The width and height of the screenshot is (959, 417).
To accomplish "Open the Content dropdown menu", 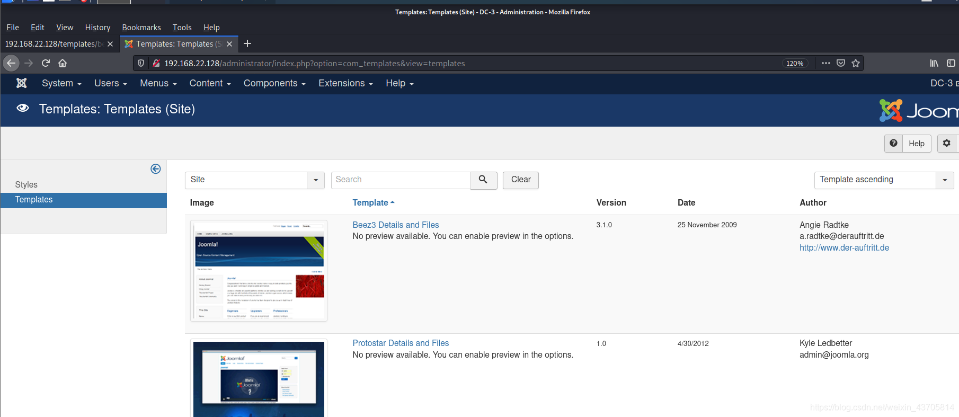I will coord(210,83).
